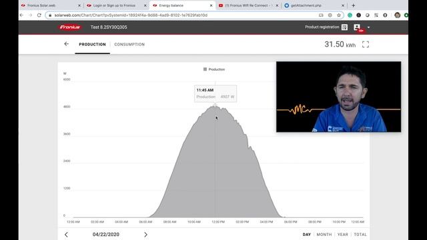Click the 31.50 kWh total value

[340, 45]
